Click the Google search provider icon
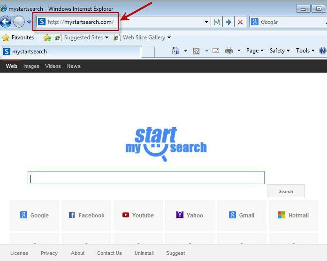 pos(255,22)
